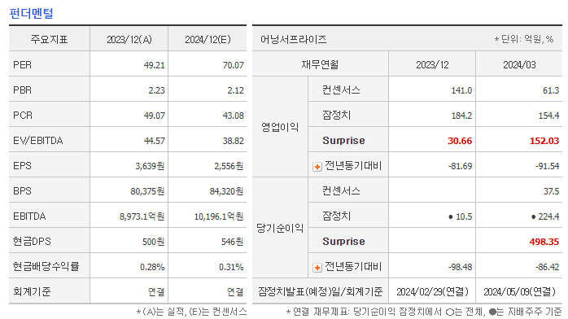Click PER value 49.21
Screen dimensions: 568x319
[x=154, y=65]
